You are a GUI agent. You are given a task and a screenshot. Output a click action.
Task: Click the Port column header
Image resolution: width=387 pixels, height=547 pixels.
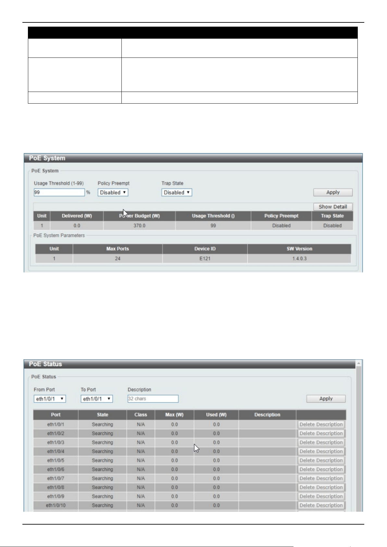(x=56, y=415)
